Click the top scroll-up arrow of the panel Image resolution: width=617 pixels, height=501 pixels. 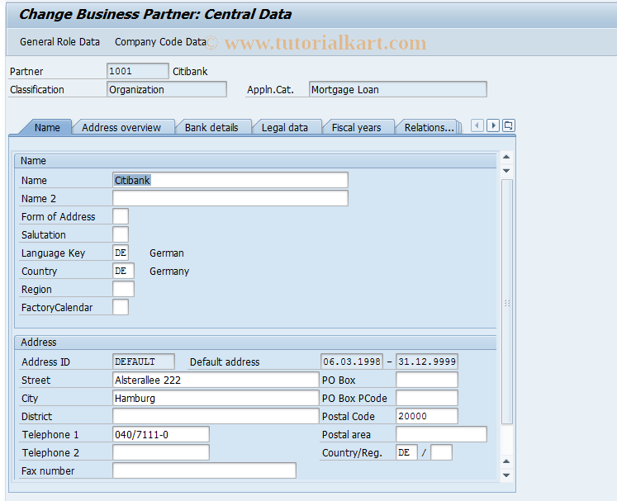pyautogui.click(x=506, y=157)
